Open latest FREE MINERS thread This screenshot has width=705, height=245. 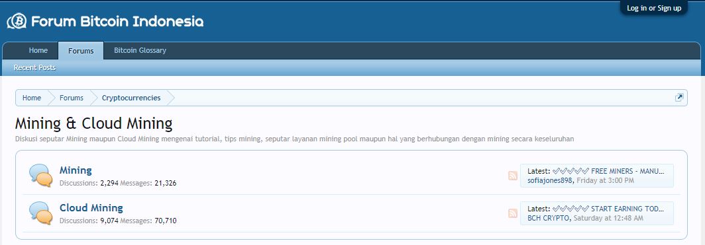(x=608, y=171)
